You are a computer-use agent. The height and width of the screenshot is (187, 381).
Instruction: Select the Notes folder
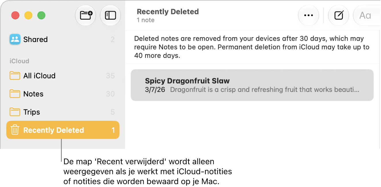pyautogui.click(x=63, y=94)
